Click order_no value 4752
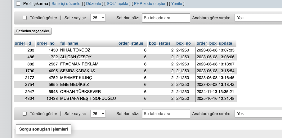 coord(53,78)
